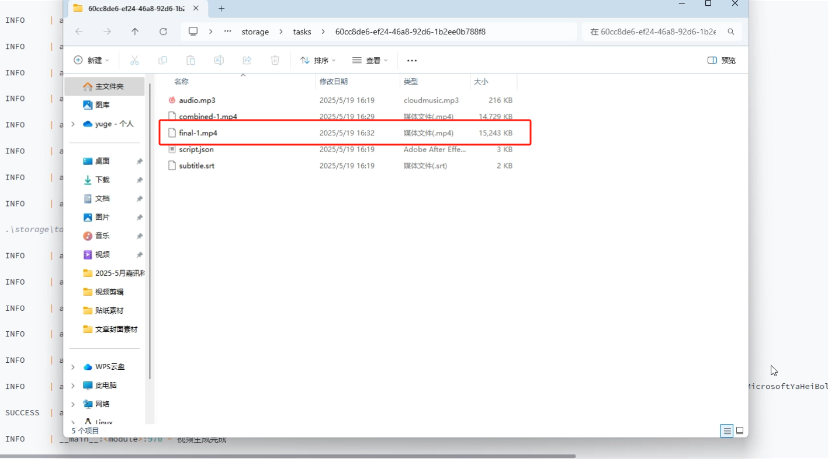Refresh the current folder view

point(163,31)
